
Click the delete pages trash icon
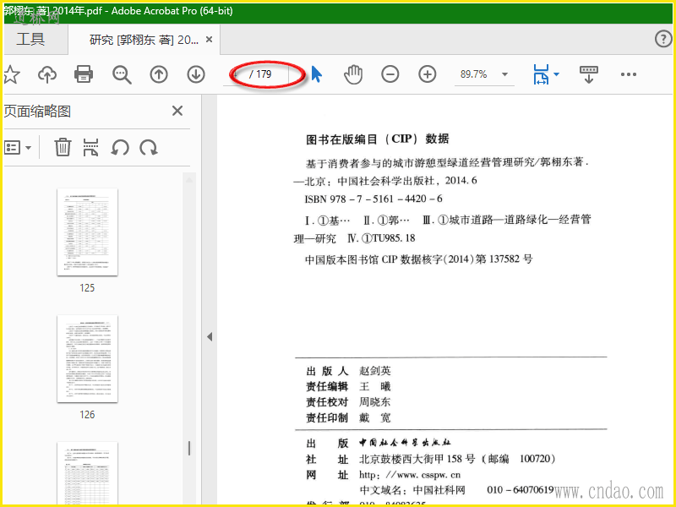(63, 147)
